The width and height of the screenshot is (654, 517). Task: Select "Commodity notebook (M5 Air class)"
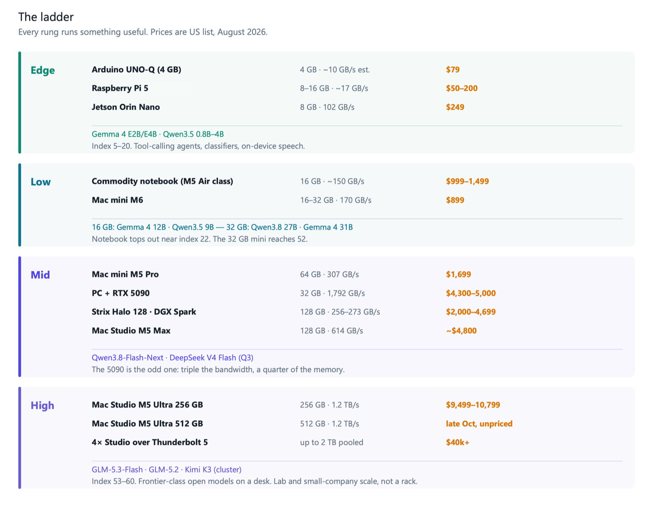pos(162,181)
